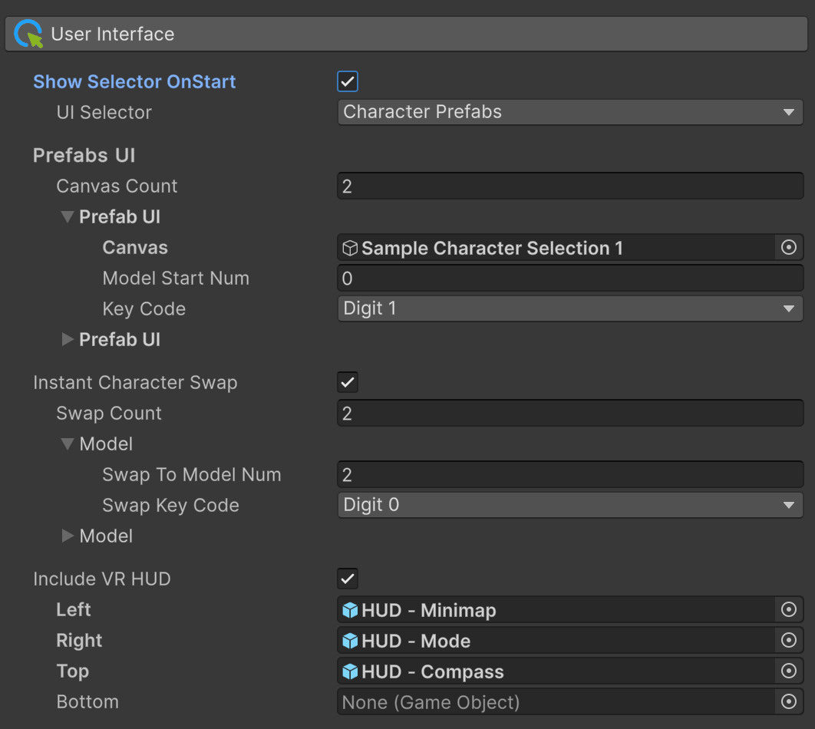
Task: Click the HUD - Compass prefab cube icon
Action: tap(351, 672)
